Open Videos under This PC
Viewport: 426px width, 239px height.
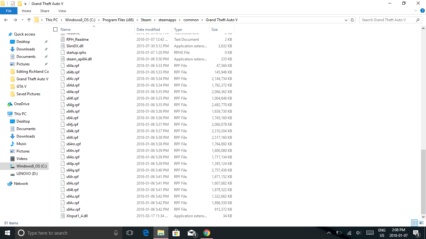tap(22, 159)
